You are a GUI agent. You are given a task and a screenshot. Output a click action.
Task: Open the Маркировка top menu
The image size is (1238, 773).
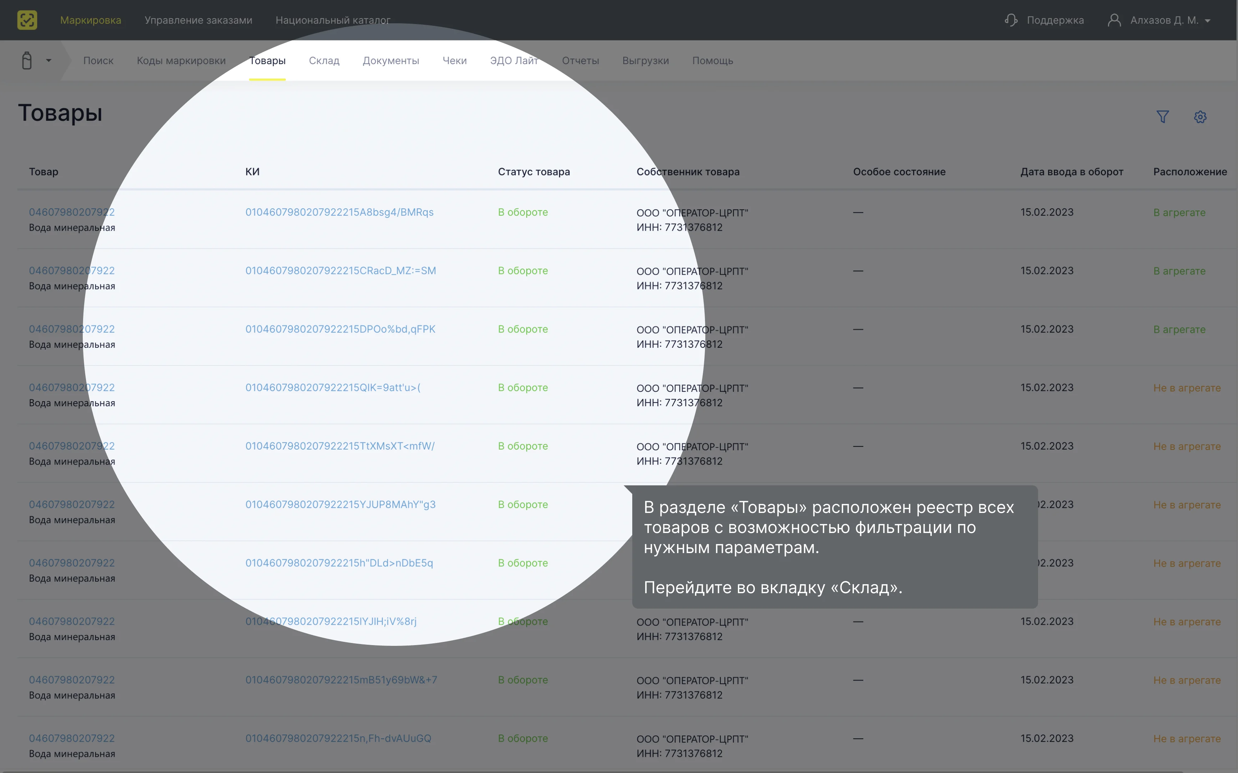coord(91,20)
